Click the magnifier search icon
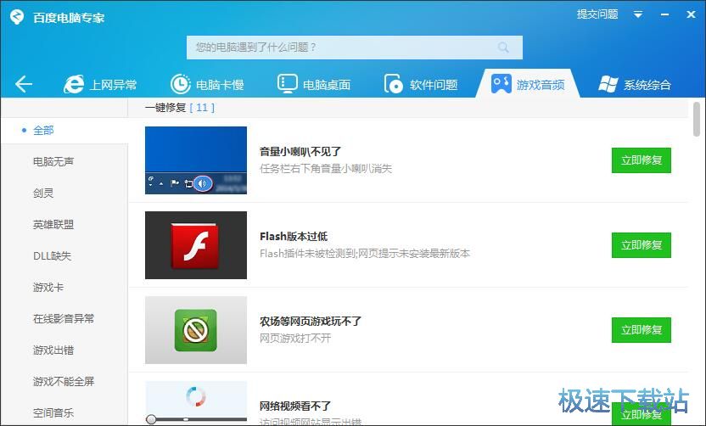This screenshot has width=706, height=426. pos(503,47)
